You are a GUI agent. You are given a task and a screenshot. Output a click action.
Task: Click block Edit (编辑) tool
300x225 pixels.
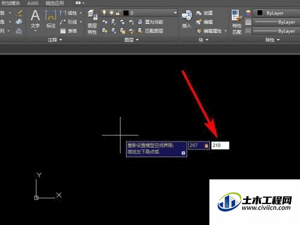pos(205,22)
